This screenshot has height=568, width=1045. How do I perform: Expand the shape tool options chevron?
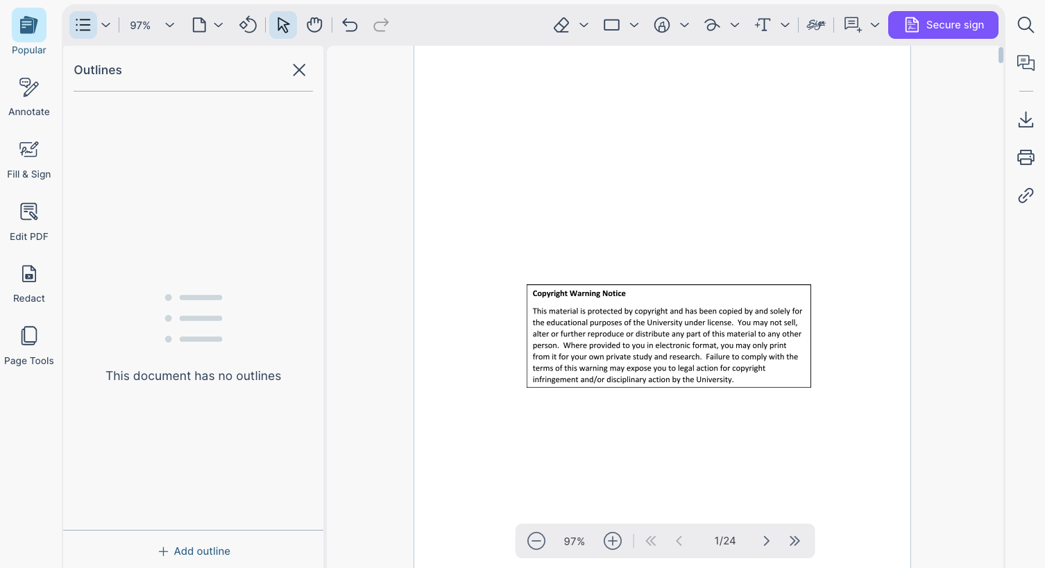635,24
